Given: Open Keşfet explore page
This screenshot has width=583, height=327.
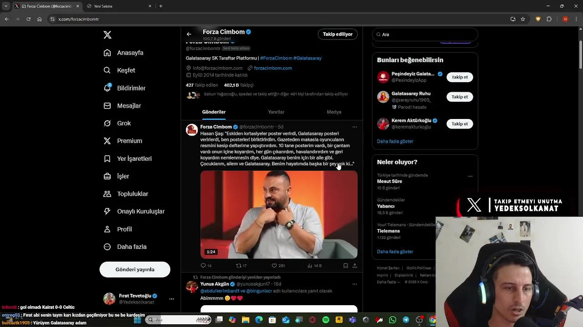Looking at the screenshot, I should 119,70.
